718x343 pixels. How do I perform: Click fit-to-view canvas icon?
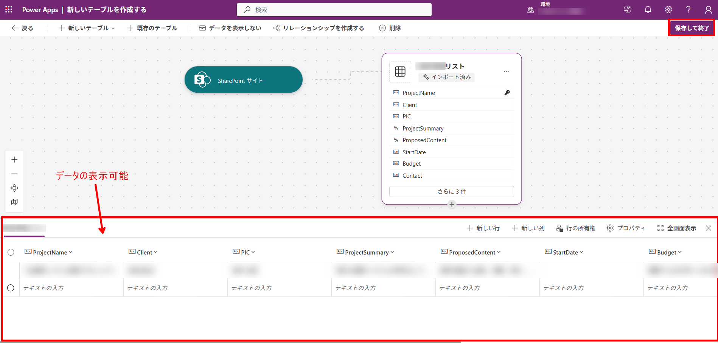pyautogui.click(x=14, y=188)
